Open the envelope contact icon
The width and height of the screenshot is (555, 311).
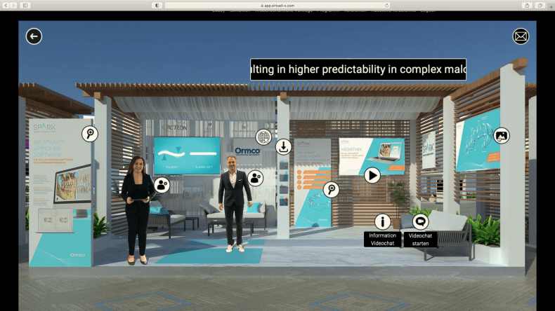coord(521,36)
